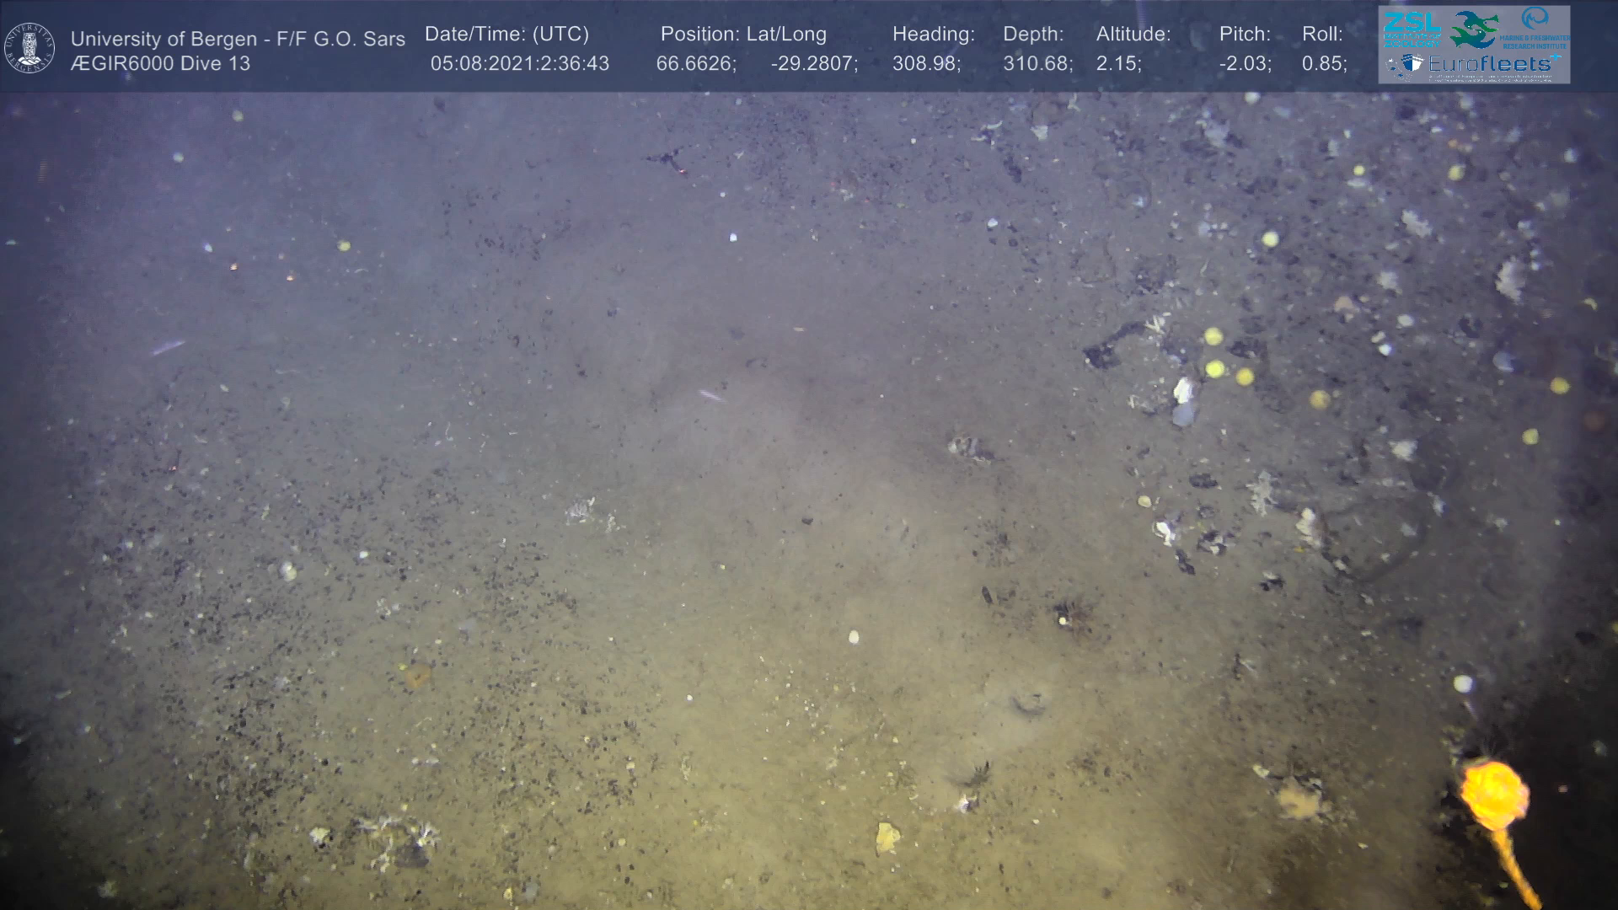Viewport: 1618px width, 910px height.
Task: Click the timestamp 05:08:2021:2:36:43
Action: click(519, 64)
